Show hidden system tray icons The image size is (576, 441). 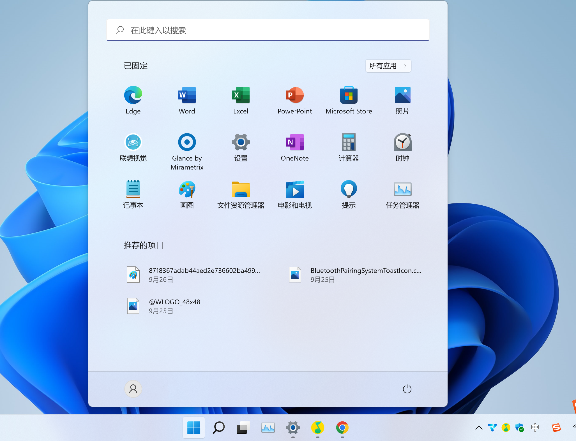coord(479,428)
